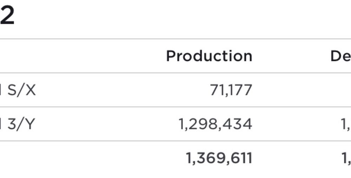Click the bold 1,369,611 total value
The height and width of the screenshot is (178, 351).
pyautogui.click(x=219, y=158)
